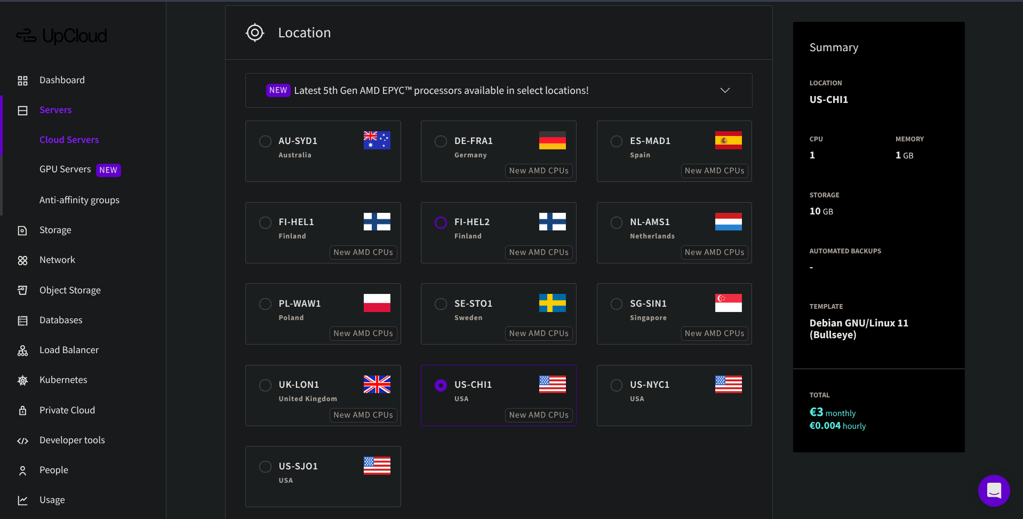
Task: Click the Dashboard grid icon
Action: tap(22, 81)
